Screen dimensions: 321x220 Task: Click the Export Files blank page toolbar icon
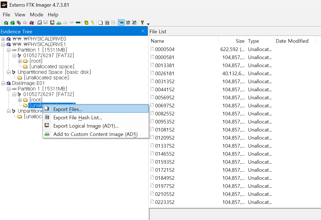click(101, 23)
